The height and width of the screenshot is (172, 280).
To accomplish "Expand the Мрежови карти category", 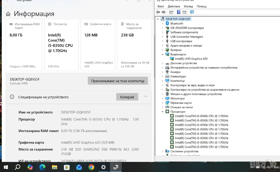I will [x=162, y=103].
